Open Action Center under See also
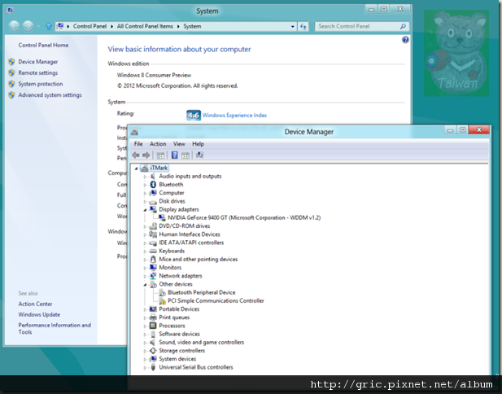The image size is (502, 394). coord(35,304)
